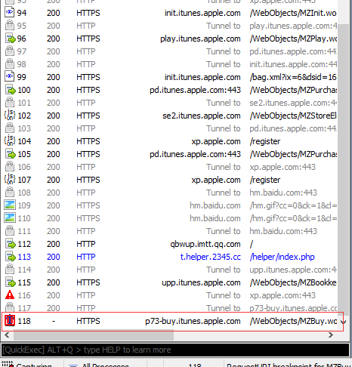Click the JSON icon of session 102

point(10,116)
